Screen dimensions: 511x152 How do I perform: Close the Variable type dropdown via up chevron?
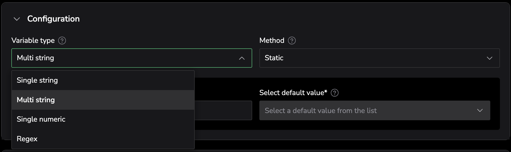[242, 58]
